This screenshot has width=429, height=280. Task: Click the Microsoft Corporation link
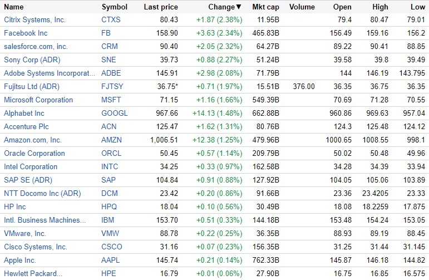click(x=38, y=100)
